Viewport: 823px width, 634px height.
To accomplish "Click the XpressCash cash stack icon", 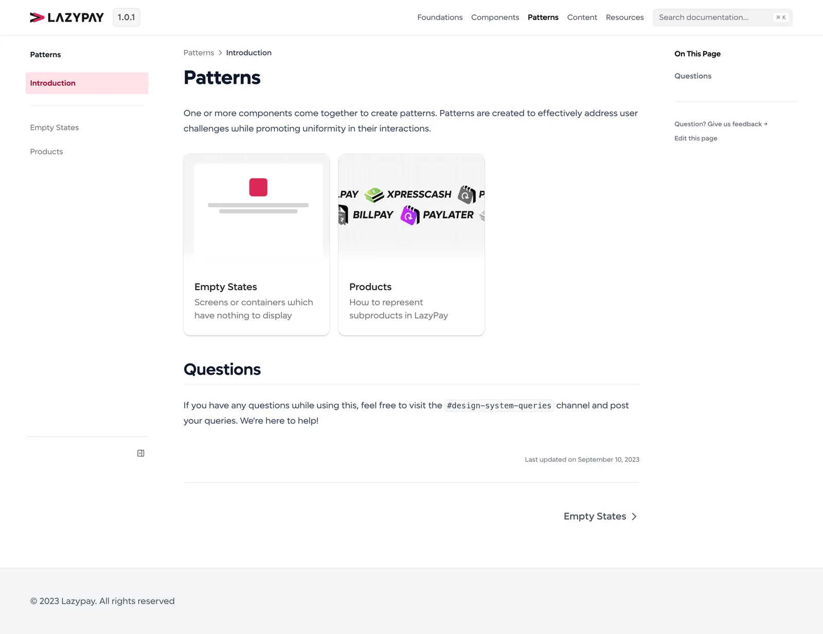I will (x=374, y=195).
